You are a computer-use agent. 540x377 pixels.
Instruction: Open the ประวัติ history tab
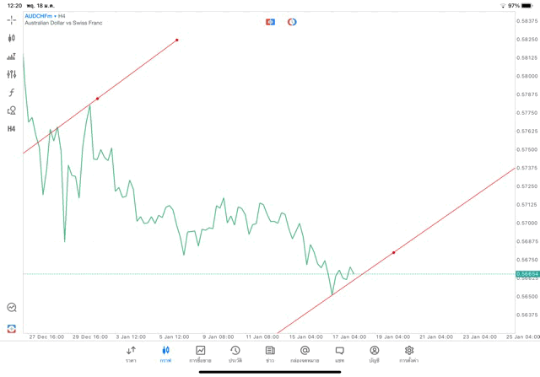[235, 353]
